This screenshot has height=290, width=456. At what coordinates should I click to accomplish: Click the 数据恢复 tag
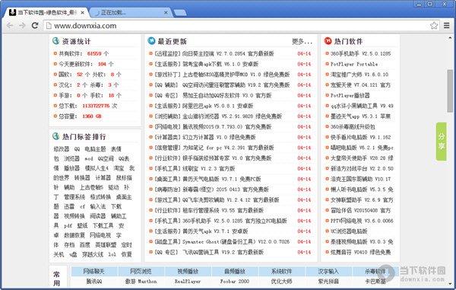[74, 235]
